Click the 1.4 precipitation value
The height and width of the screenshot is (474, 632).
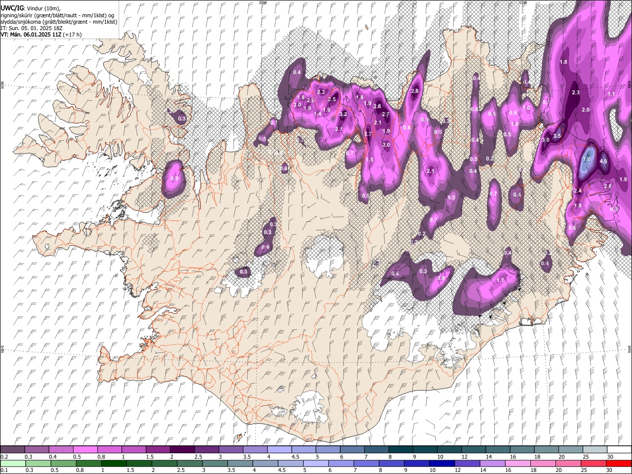pyautogui.click(x=317, y=114)
